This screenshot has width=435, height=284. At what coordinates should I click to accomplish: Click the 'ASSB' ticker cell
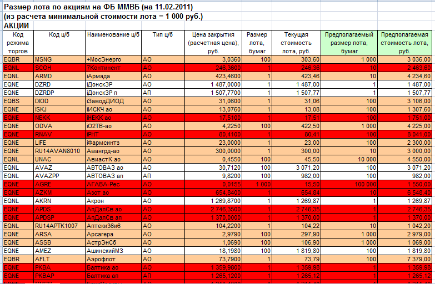[59, 242]
